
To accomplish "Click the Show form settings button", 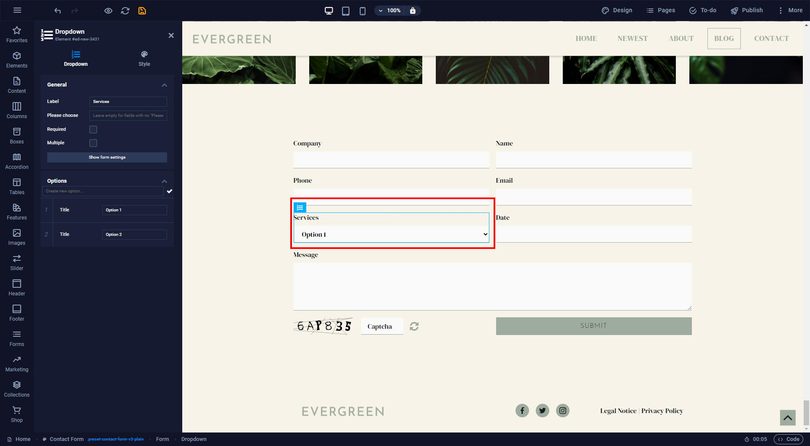I will tap(107, 157).
